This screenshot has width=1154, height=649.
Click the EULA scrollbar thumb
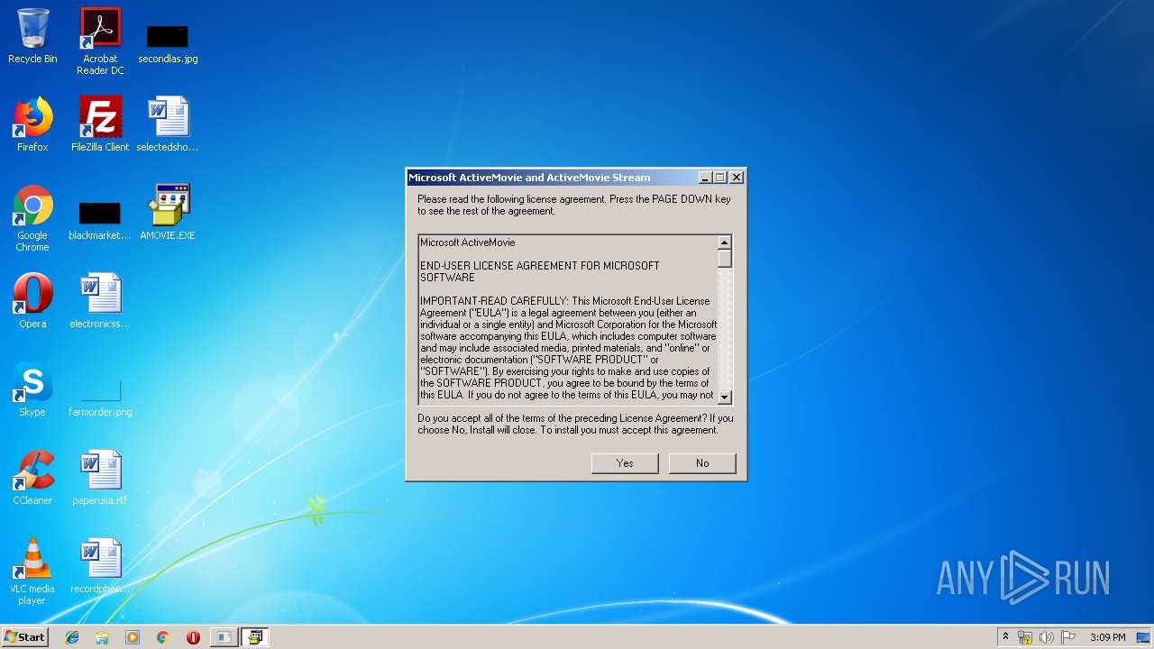[x=725, y=259]
